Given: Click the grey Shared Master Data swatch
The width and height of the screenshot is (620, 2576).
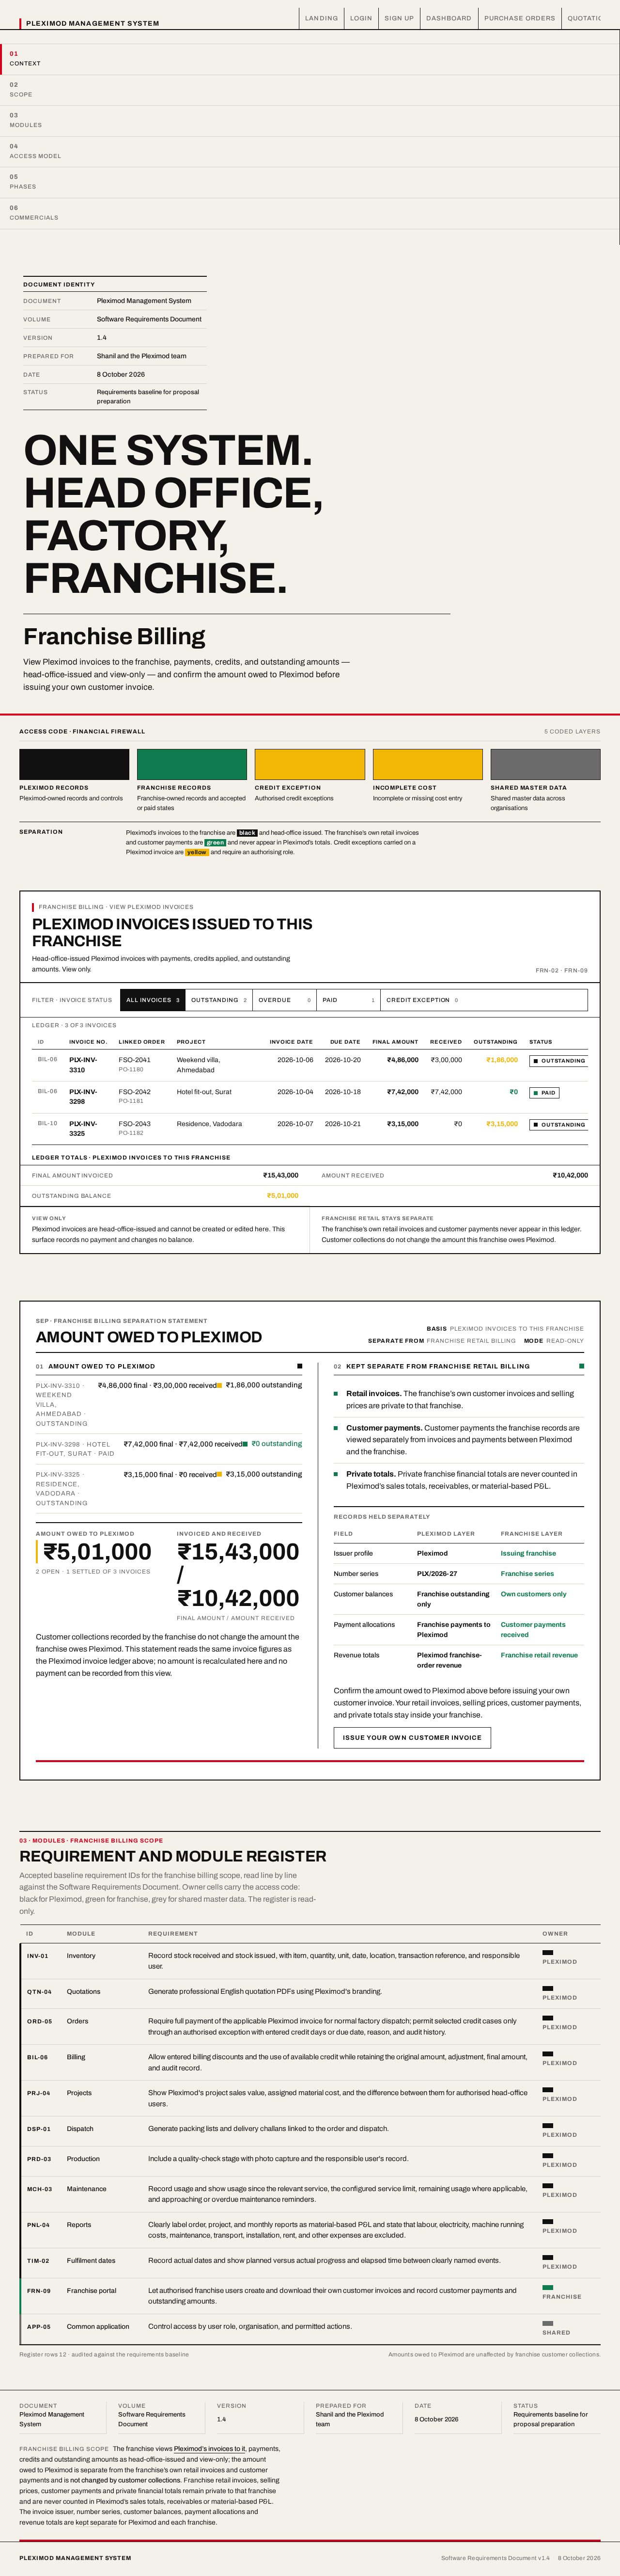Looking at the screenshot, I should [x=545, y=764].
